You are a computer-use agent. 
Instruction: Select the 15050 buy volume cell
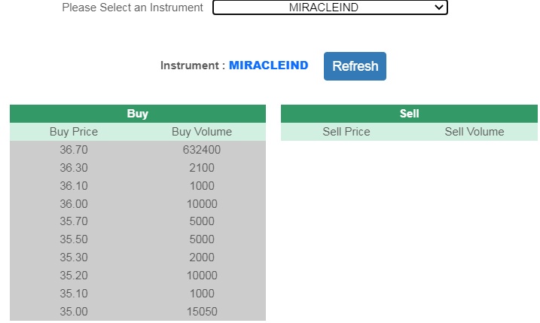202,312
